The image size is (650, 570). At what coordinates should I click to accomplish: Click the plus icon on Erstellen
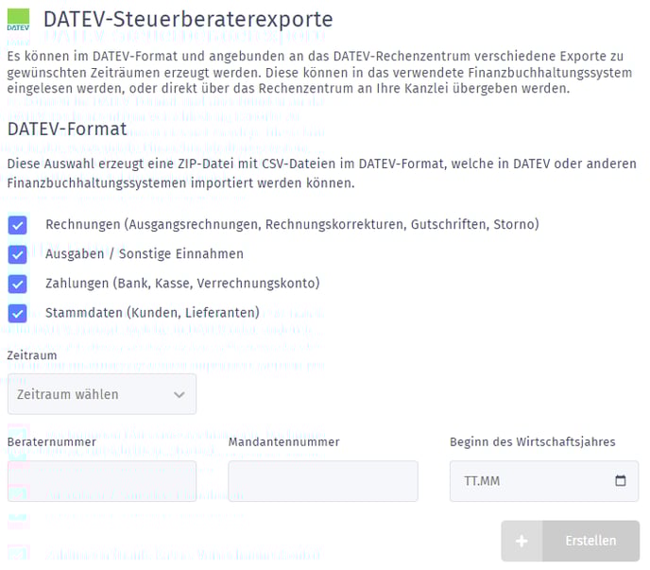tap(522, 541)
